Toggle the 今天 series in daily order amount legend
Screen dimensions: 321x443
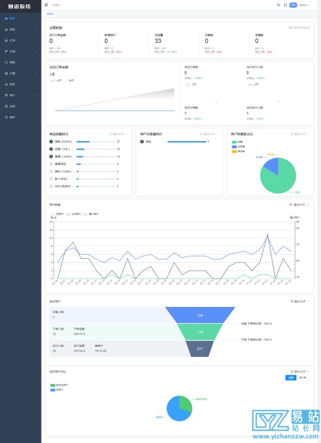[55, 81]
